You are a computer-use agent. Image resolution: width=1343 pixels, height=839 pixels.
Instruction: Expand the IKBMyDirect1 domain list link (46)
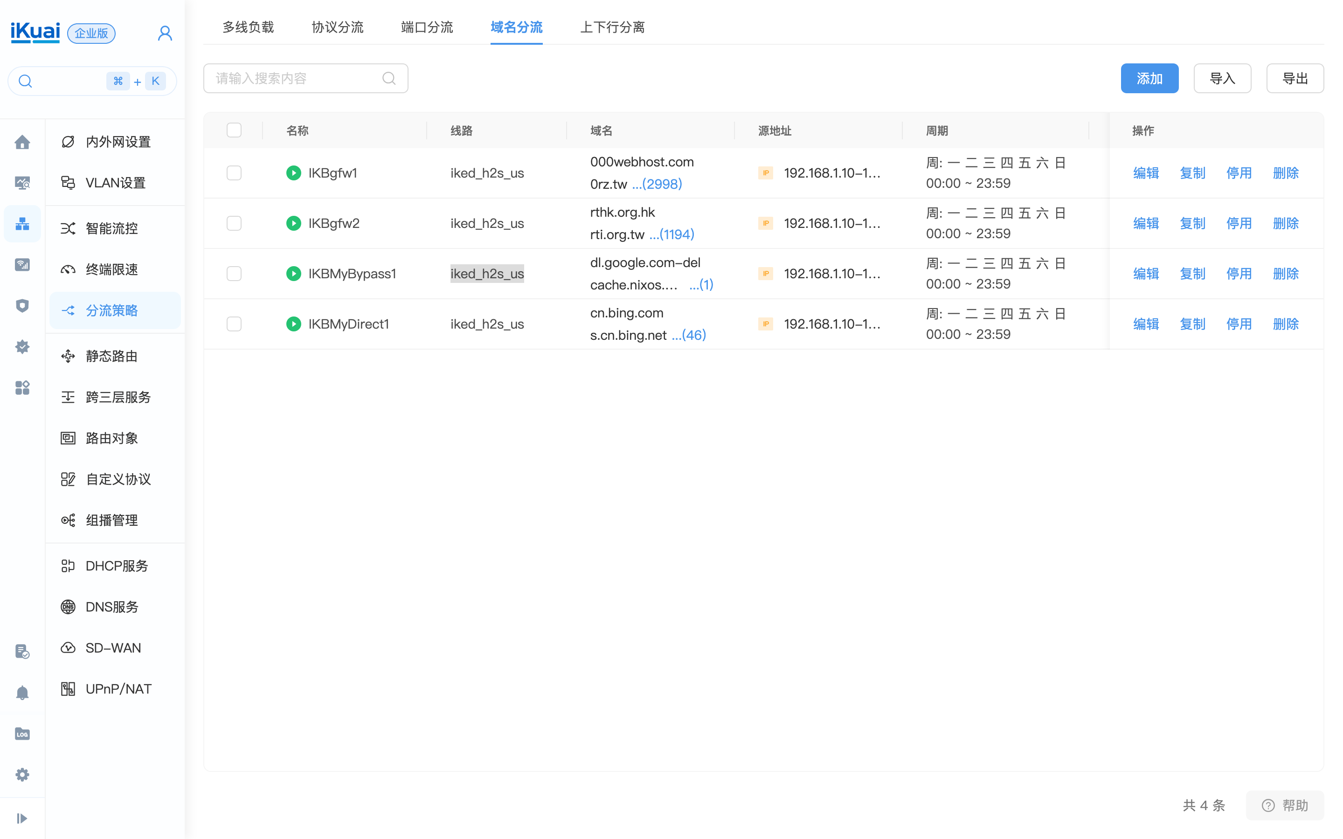[689, 335]
